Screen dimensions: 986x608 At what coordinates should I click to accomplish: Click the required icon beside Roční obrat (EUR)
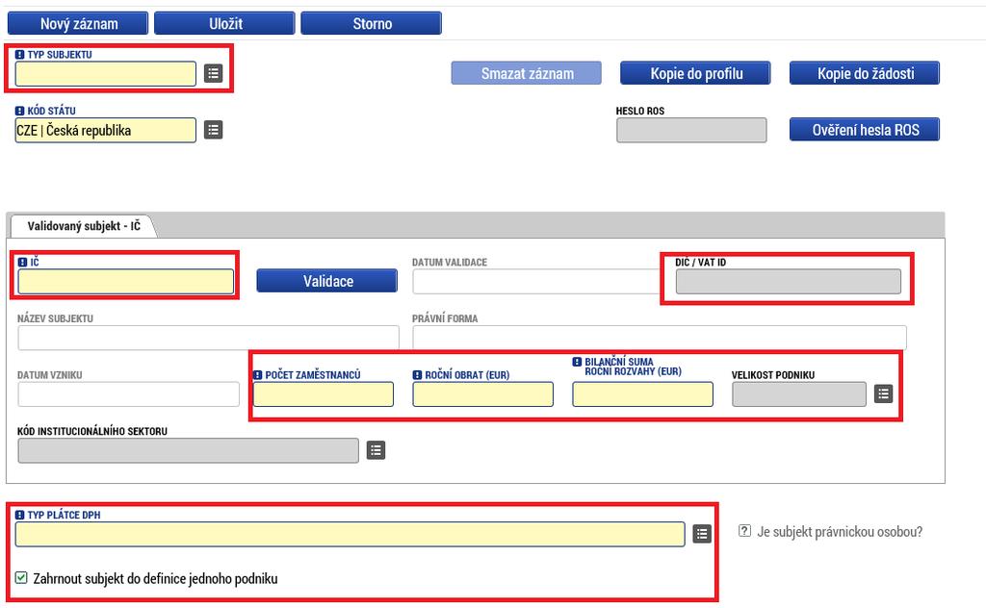click(418, 375)
